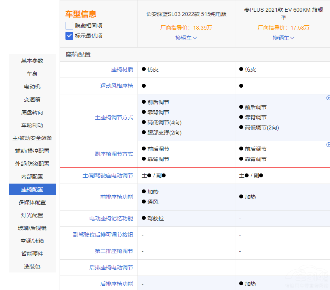Open 多媒体配置 from the sidebar
This screenshot has width=330, height=290.
32,202
